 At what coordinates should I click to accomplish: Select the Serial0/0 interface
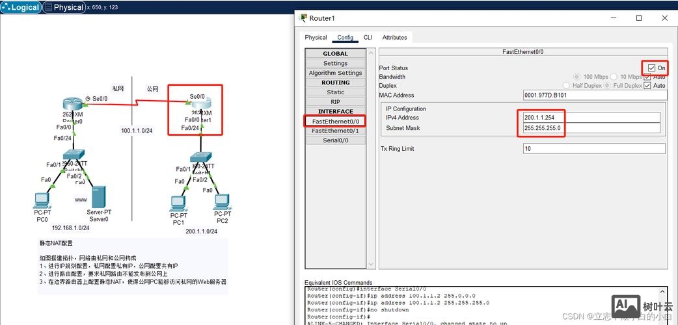pos(335,140)
